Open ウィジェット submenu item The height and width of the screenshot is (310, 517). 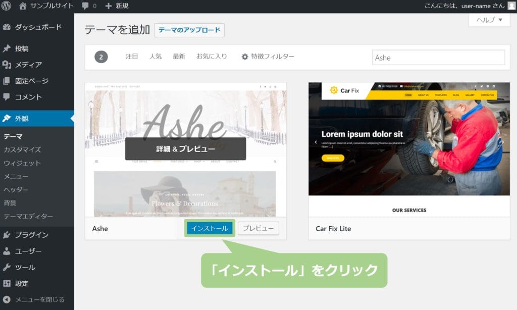[x=22, y=163]
